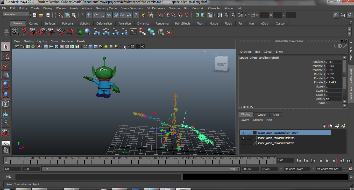Screen dimensions: 354x190
Task: Switch to the Dynamics shelf tab
Action: [x=143, y=23]
